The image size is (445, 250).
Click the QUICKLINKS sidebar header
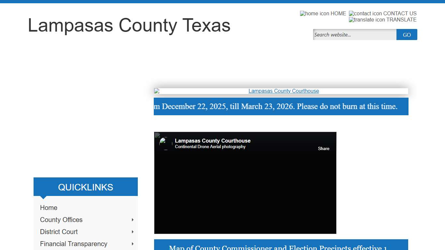tap(85, 187)
